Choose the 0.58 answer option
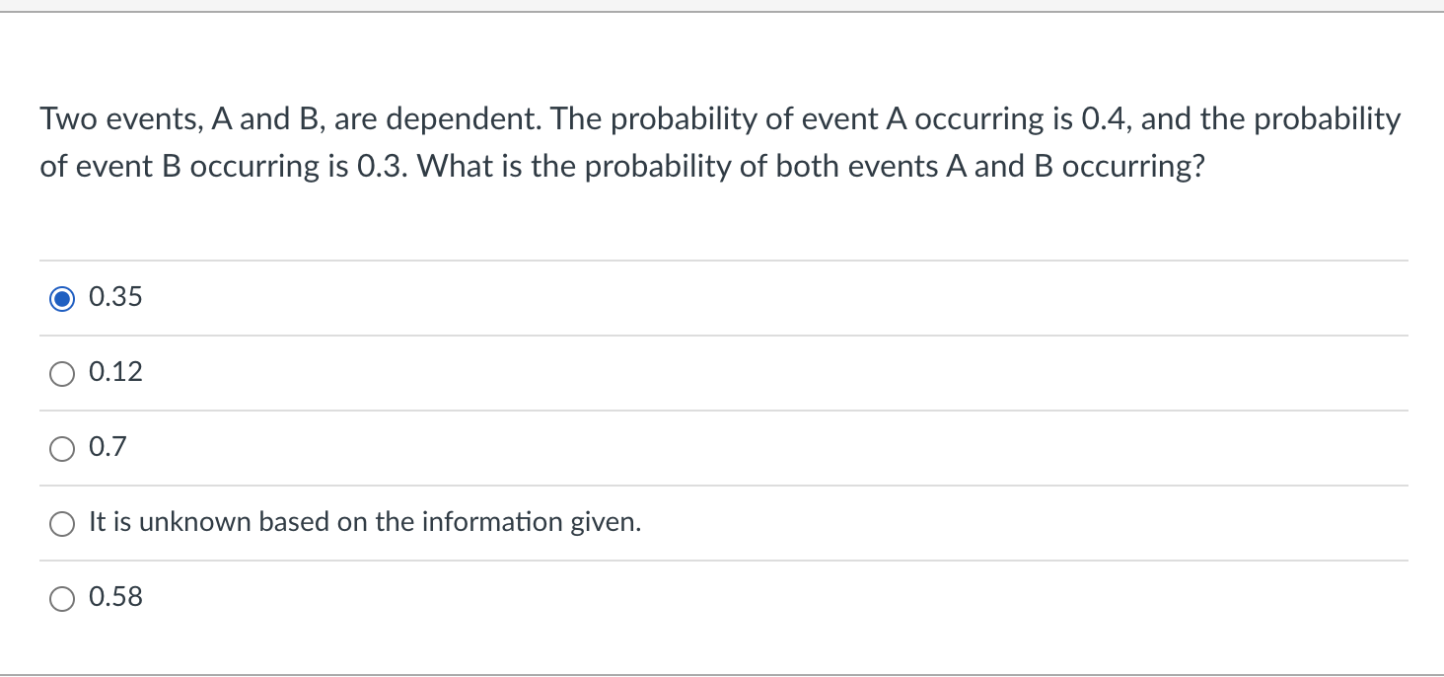 [x=62, y=598]
